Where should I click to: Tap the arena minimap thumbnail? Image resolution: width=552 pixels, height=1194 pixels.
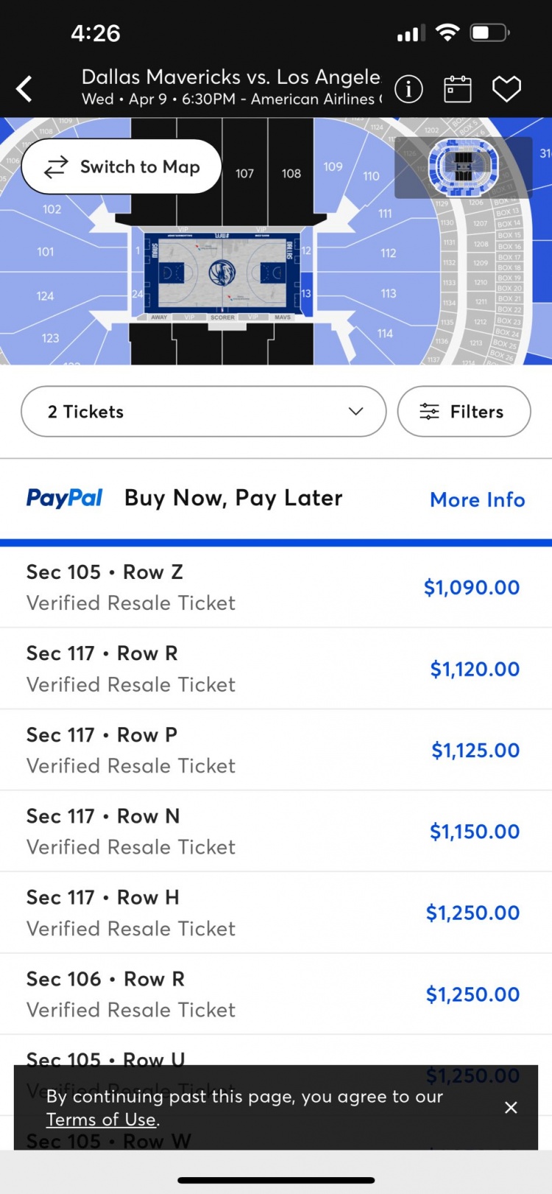point(463,167)
